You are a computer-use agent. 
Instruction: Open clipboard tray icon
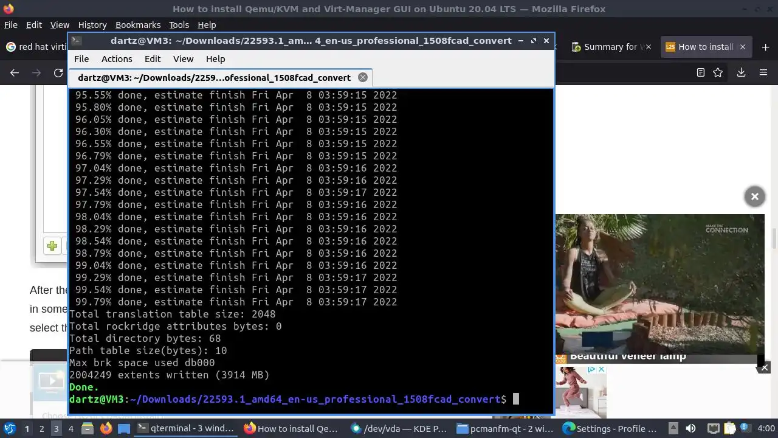click(x=729, y=429)
